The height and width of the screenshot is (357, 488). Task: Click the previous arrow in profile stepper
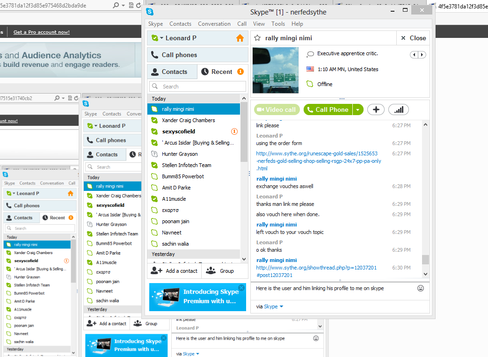point(414,55)
